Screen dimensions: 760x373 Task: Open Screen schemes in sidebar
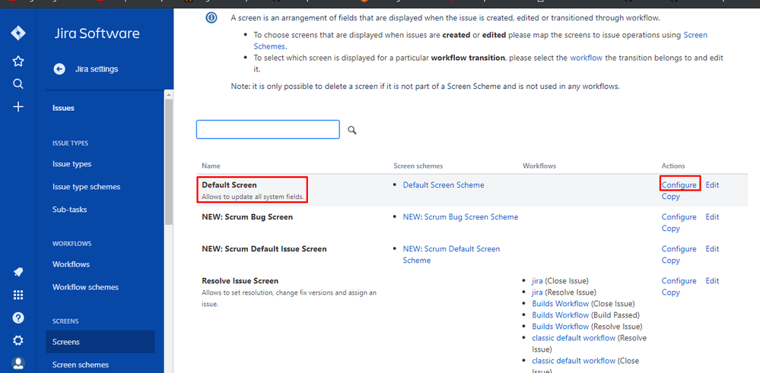point(81,365)
